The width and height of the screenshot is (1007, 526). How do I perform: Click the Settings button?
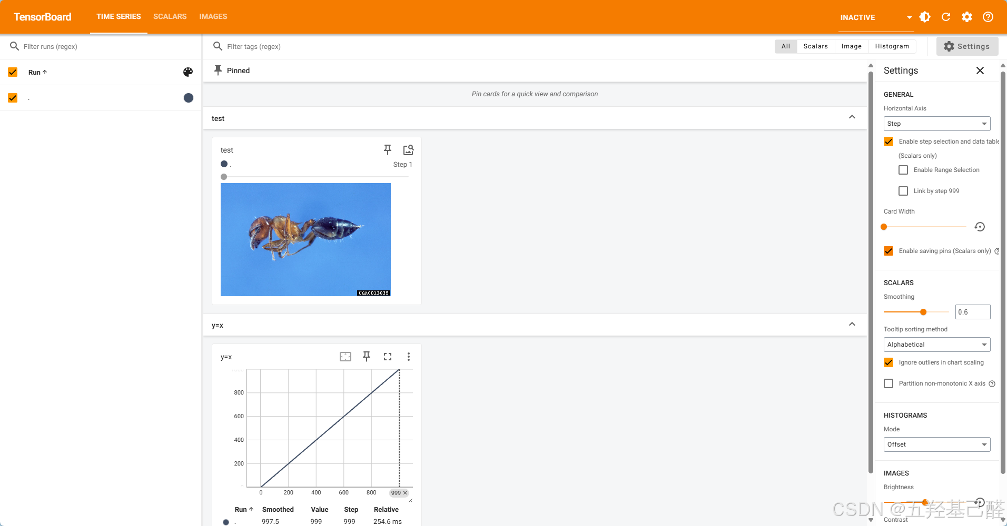pos(967,46)
